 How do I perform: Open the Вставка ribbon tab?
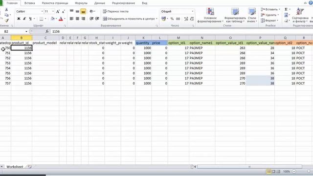pos(29,3)
